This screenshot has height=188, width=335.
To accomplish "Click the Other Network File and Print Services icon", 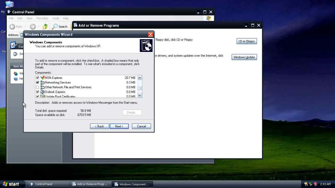I will pyautogui.click(x=42, y=87).
